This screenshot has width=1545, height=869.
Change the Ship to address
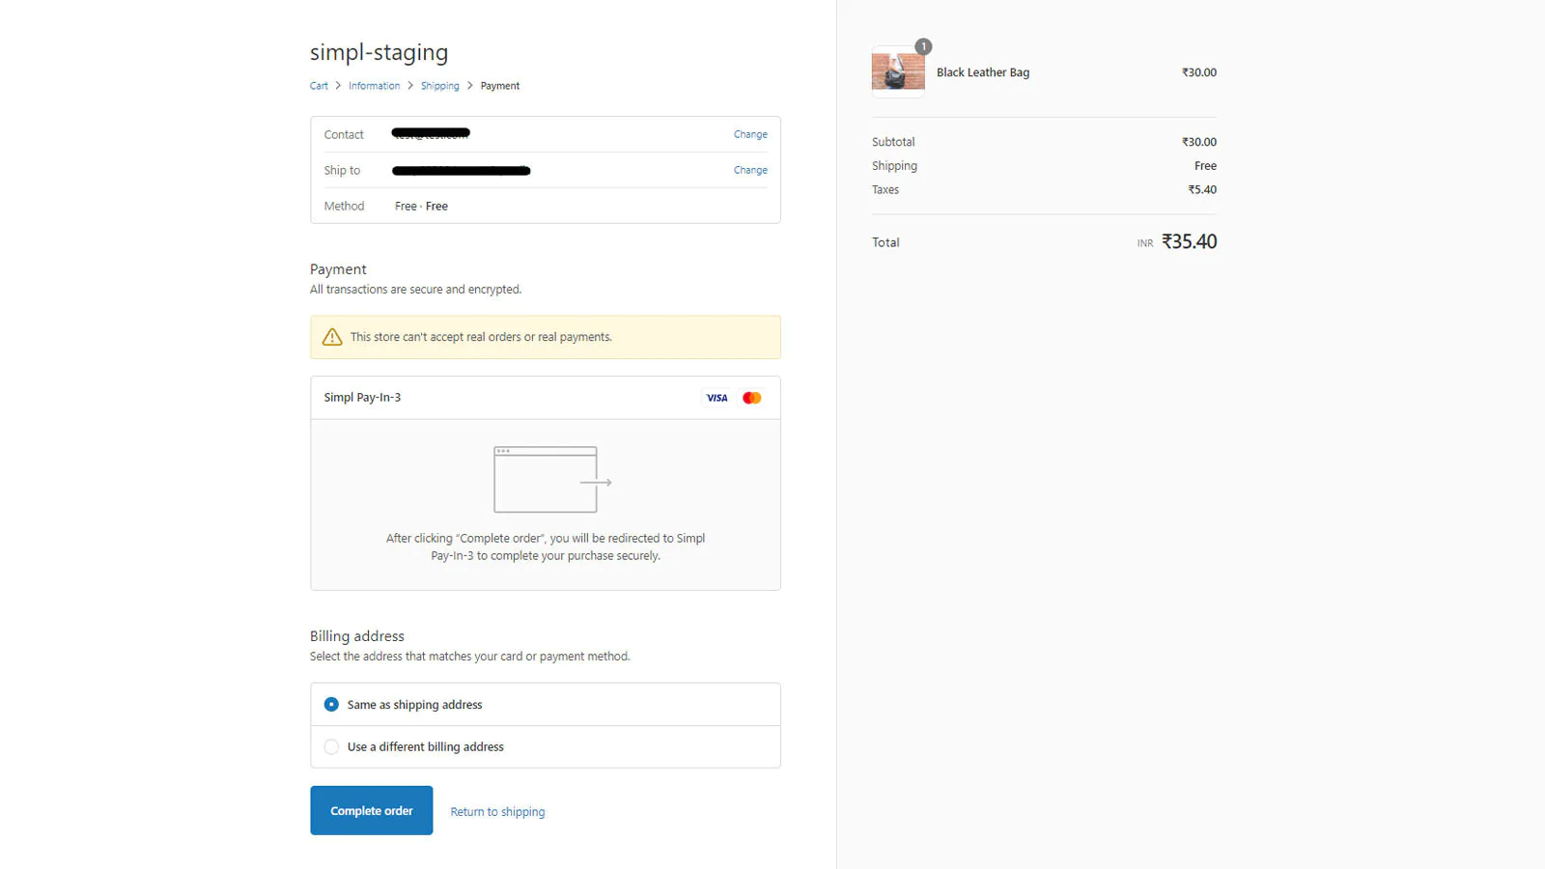750,170
